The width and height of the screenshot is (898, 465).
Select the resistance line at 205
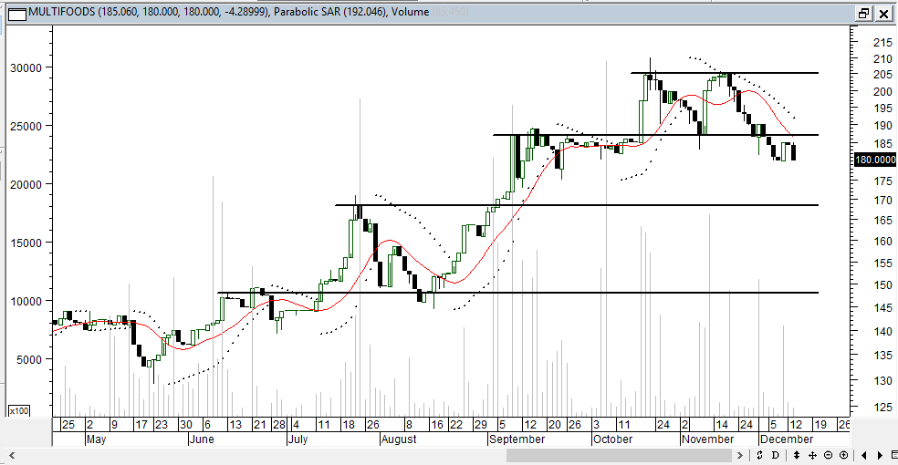725,73
